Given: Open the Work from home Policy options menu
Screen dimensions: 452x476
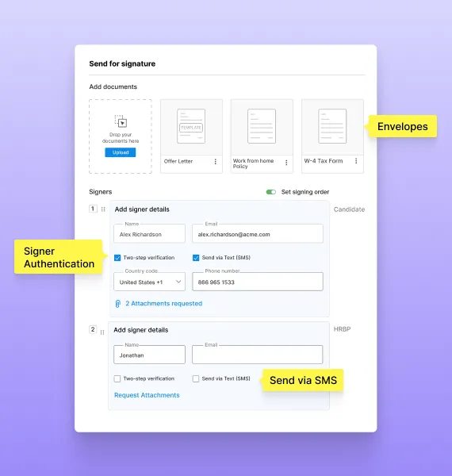Looking at the screenshot, I should [x=286, y=163].
